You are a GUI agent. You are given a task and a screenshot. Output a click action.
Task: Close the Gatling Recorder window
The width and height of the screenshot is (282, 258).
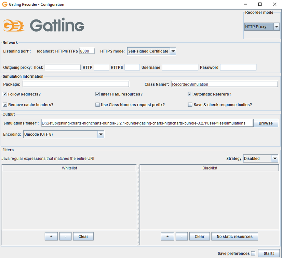point(274,4)
